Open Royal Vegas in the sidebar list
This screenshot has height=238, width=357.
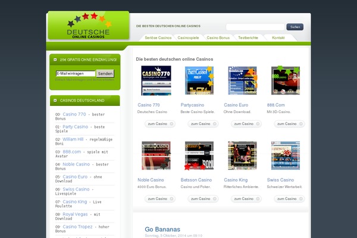[75, 215]
